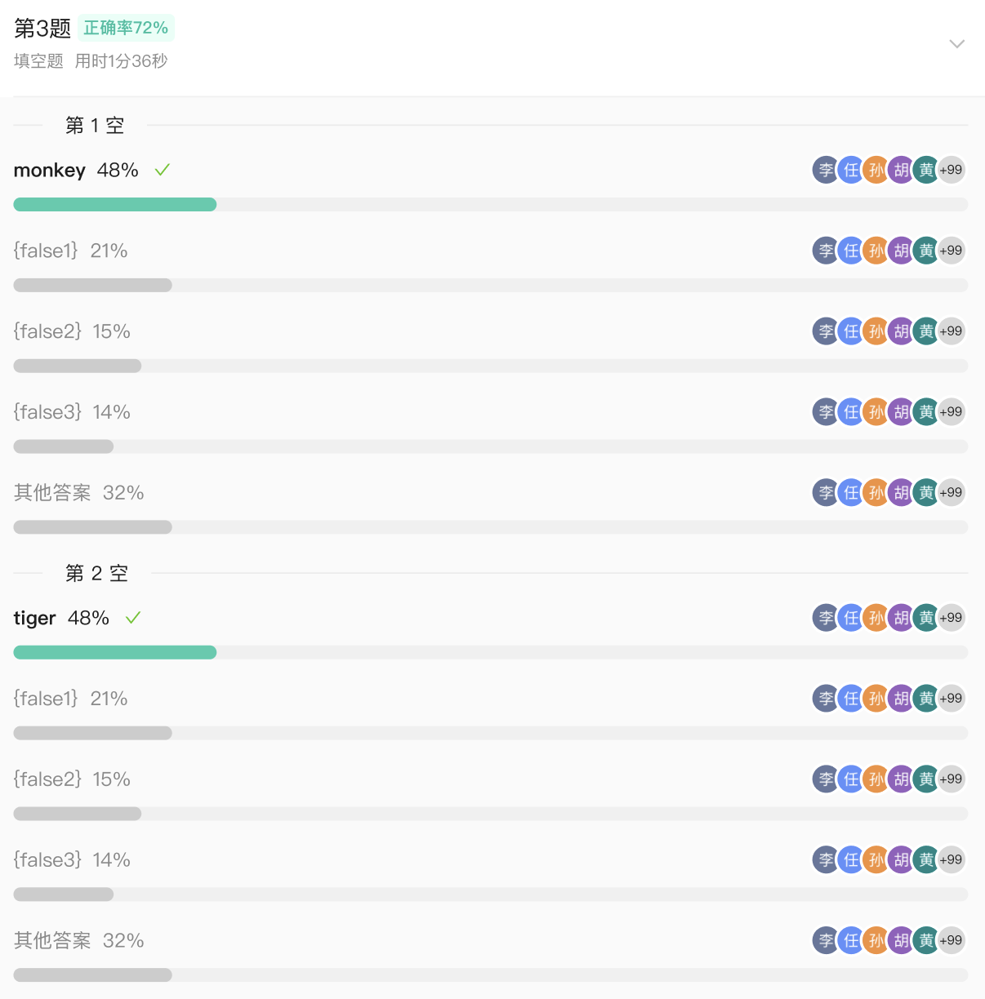Viewport: 985px width, 999px height.
Task: Collapse question 3 with the chevron
Action: click(957, 44)
